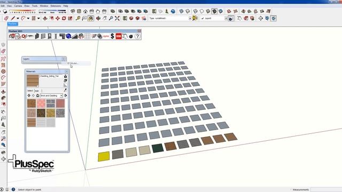
Task: Click the Cladding Siding Tan name field
Action: [x=51, y=76]
